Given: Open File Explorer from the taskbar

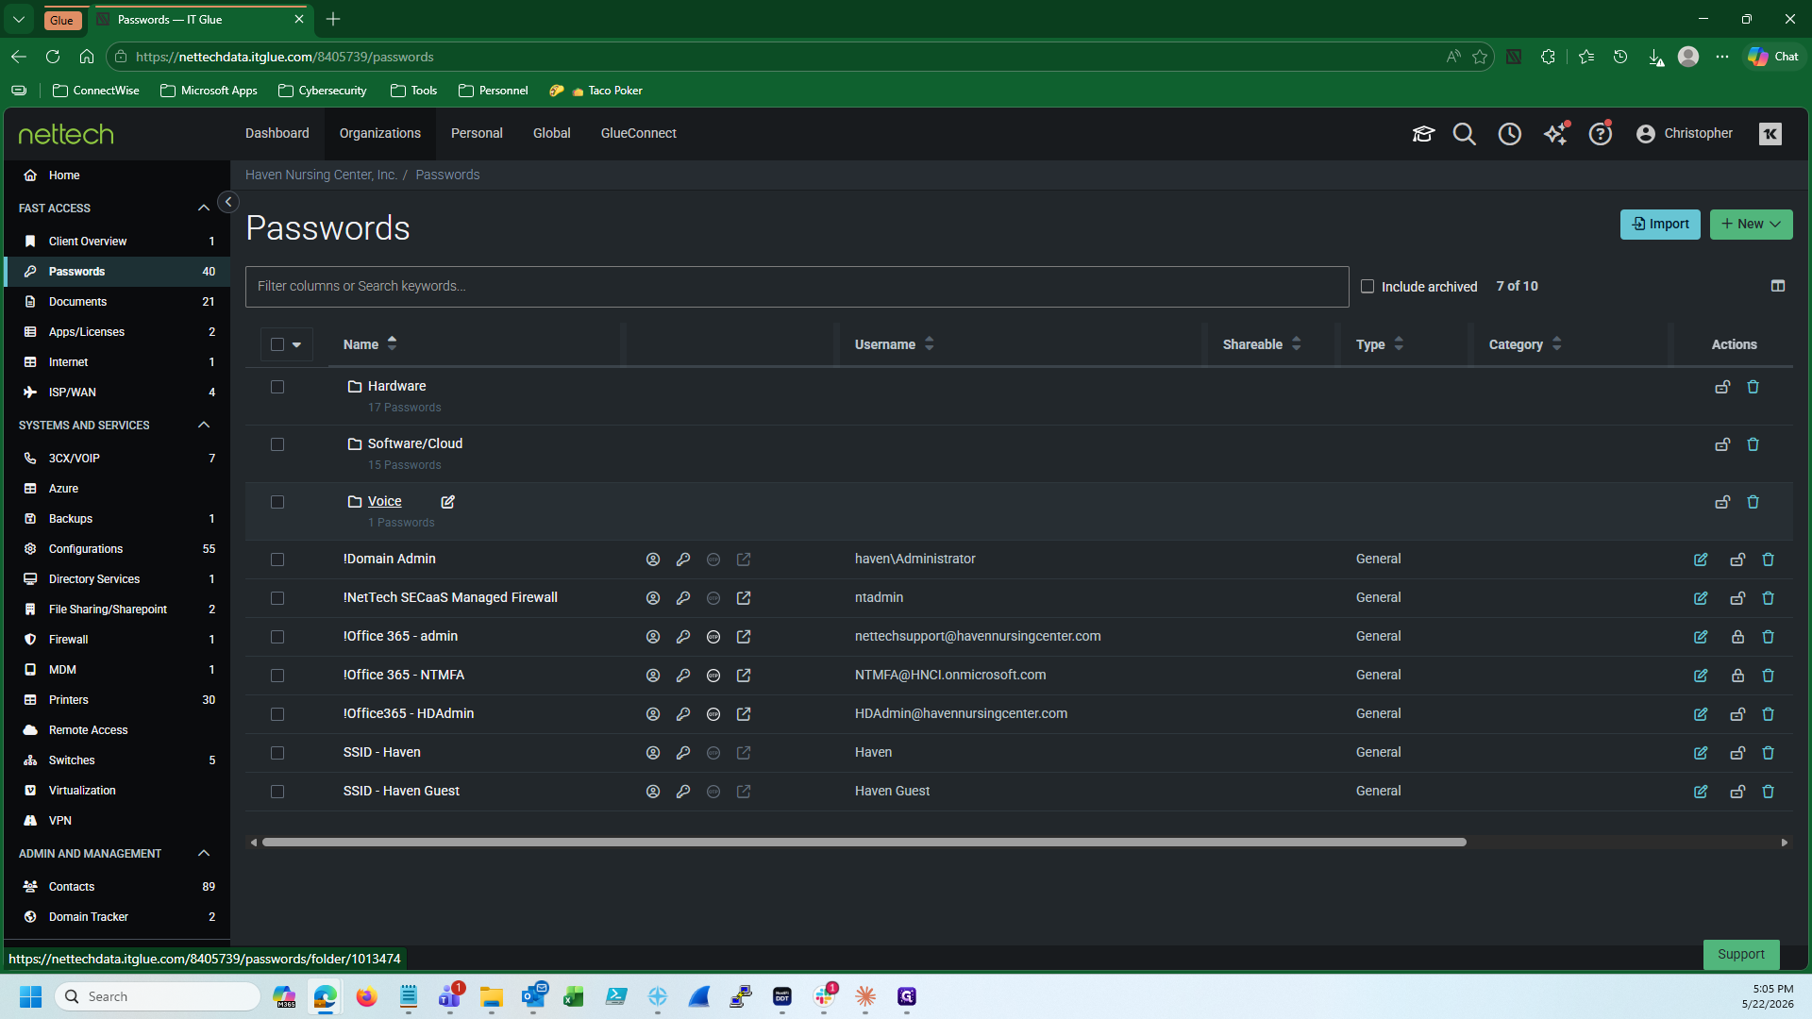Looking at the screenshot, I should [491, 996].
